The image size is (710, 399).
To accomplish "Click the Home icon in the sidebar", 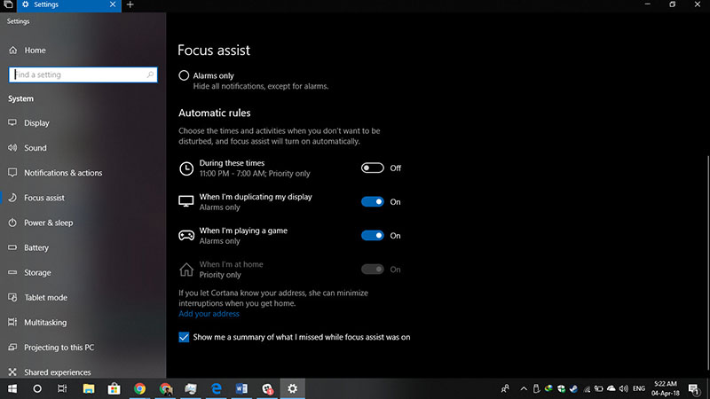I will coord(12,51).
